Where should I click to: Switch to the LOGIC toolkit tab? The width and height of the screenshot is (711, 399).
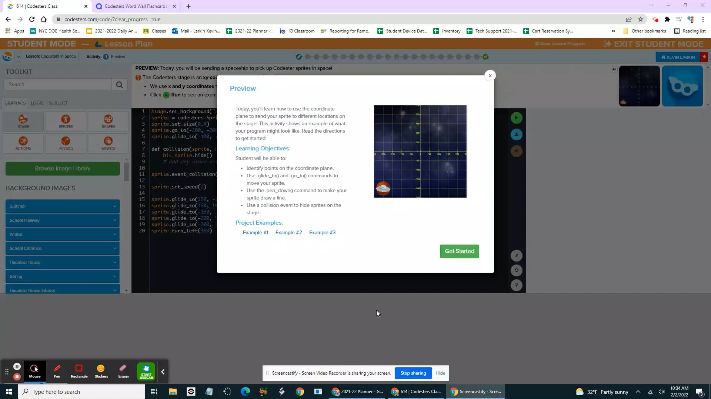(x=37, y=103)
